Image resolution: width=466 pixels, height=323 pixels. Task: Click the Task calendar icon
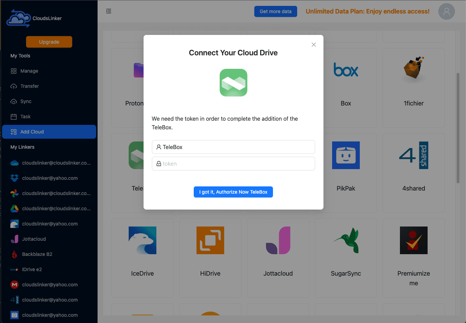coord(14,117)
